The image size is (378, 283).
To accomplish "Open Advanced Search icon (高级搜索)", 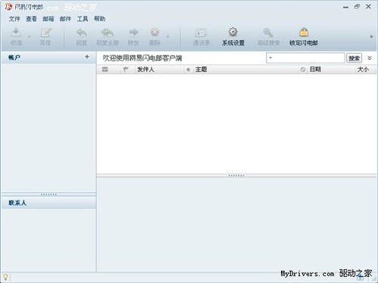I will 268,33.
